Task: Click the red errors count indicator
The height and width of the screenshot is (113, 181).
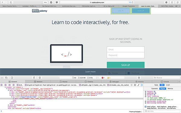Action: (x=103, y=78)
